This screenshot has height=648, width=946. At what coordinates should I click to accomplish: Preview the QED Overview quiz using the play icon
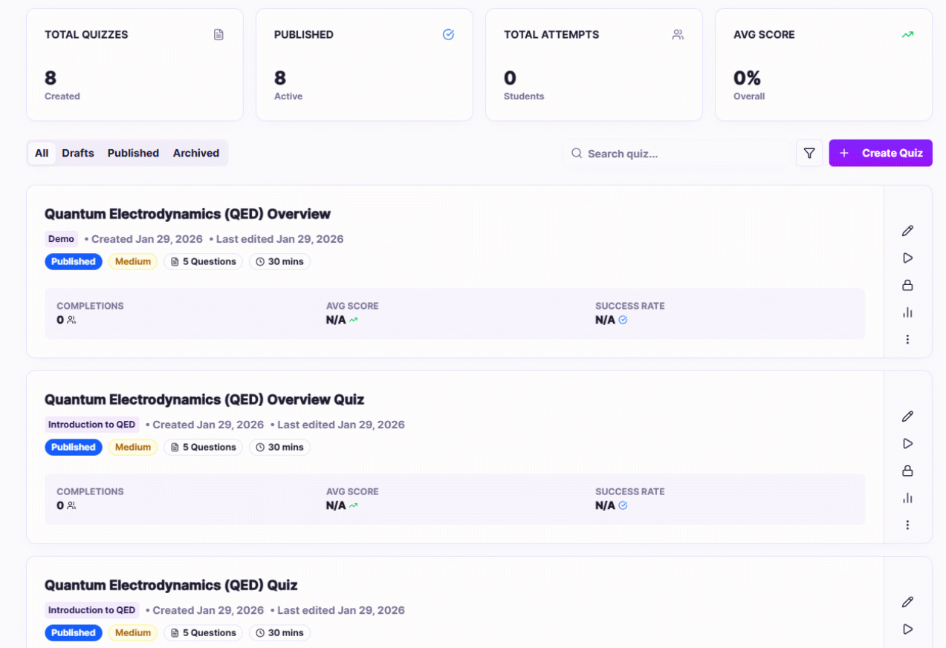[x=907, y=258]
